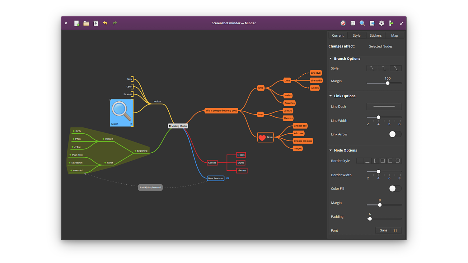Click the Border Width slider handle
Viewport: 468px width, 263px height.
378,172
